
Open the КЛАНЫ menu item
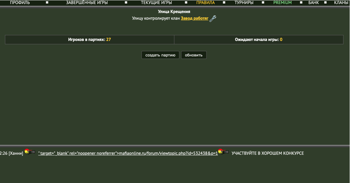(341, 3)
